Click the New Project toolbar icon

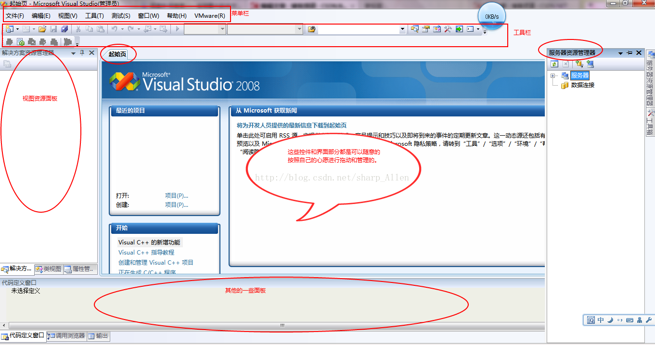point(9,29)
